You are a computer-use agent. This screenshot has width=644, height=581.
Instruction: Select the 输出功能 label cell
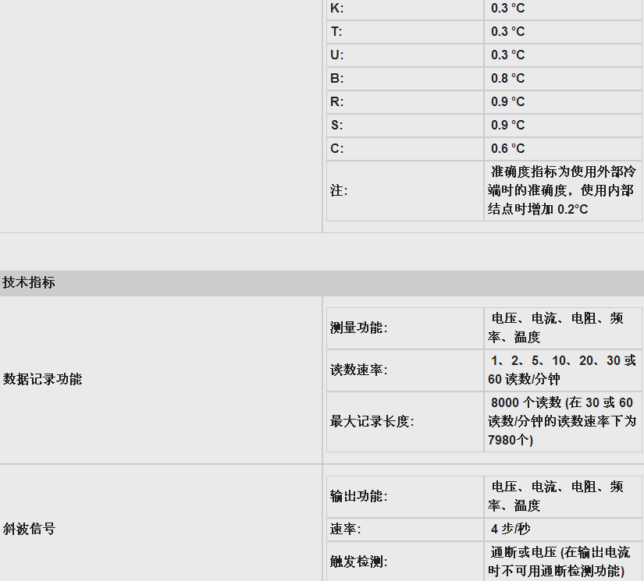(358, 496)
